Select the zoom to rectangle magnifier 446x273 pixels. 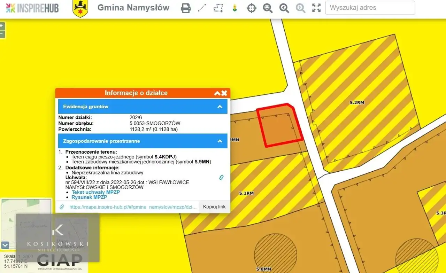click(268, 8)
